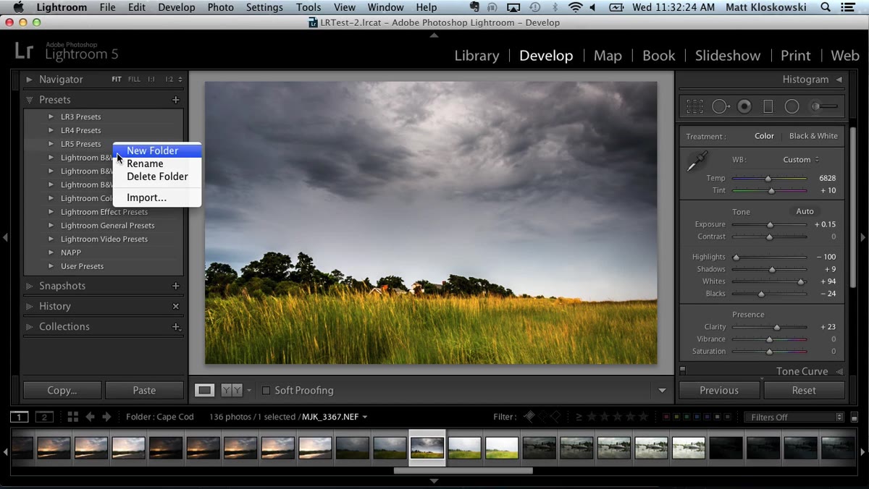
Task: Click the Reset button
Action: point(804,390)
